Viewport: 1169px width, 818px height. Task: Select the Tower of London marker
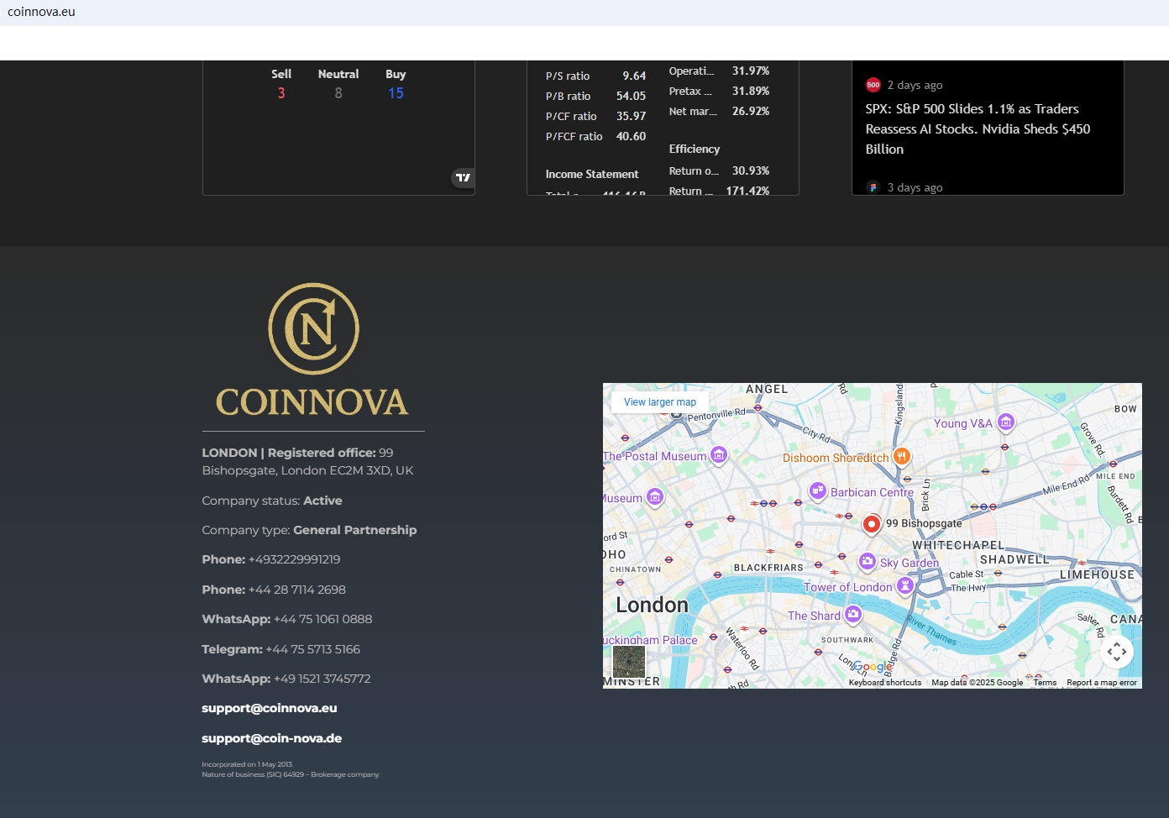click(x=904, y=586)
